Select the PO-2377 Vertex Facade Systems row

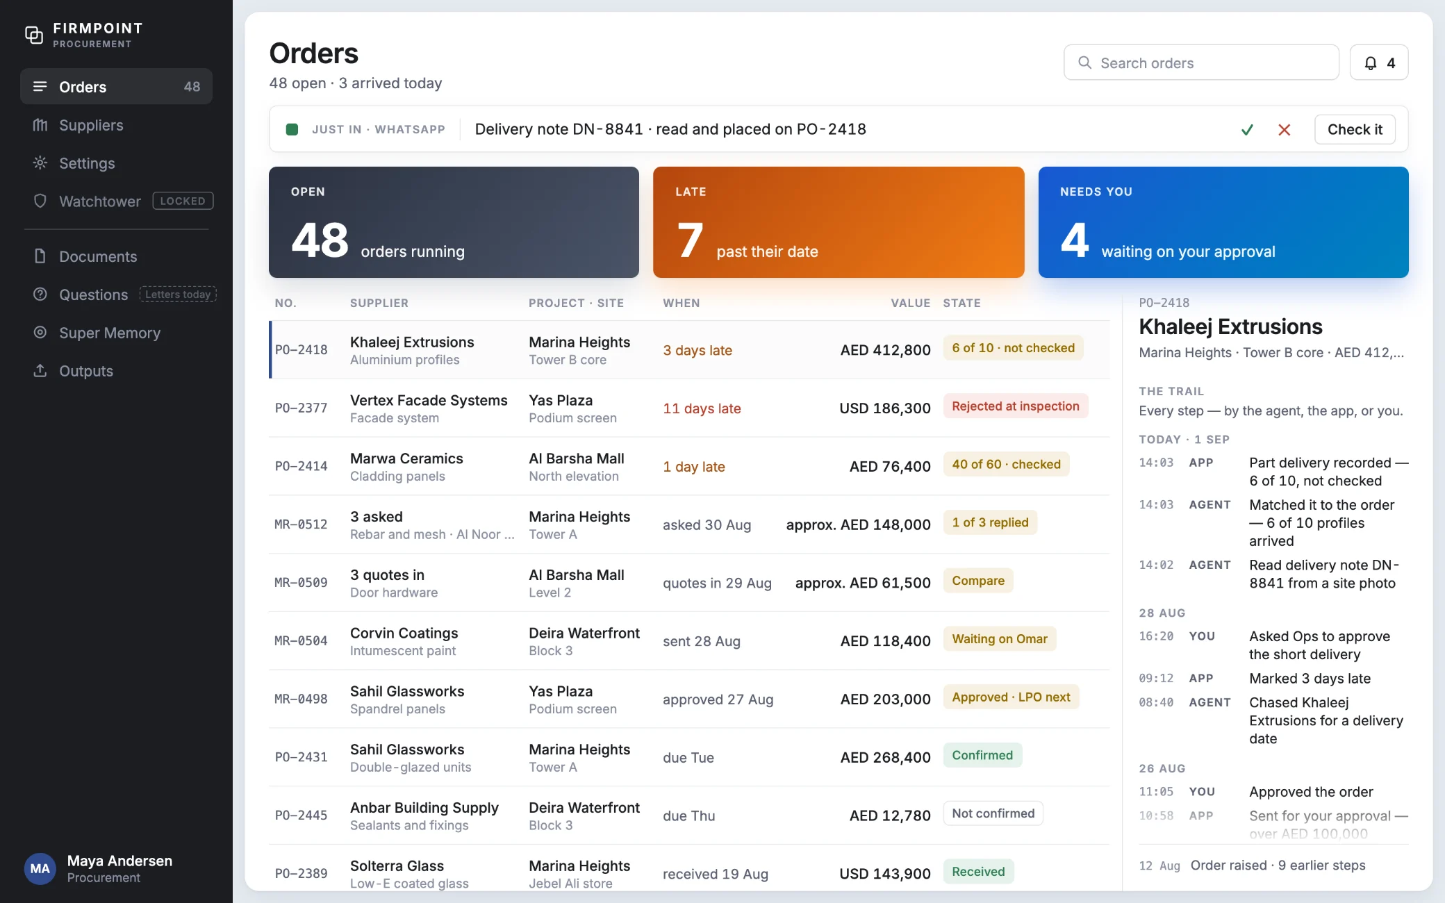(x=689, y=408)
